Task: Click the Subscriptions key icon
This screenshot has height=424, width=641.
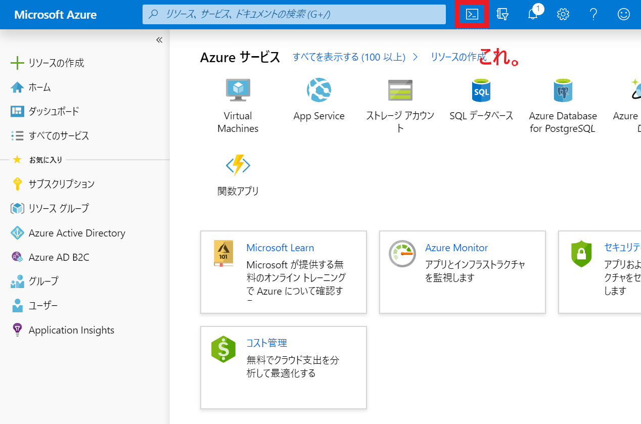Action: (17, 184)
